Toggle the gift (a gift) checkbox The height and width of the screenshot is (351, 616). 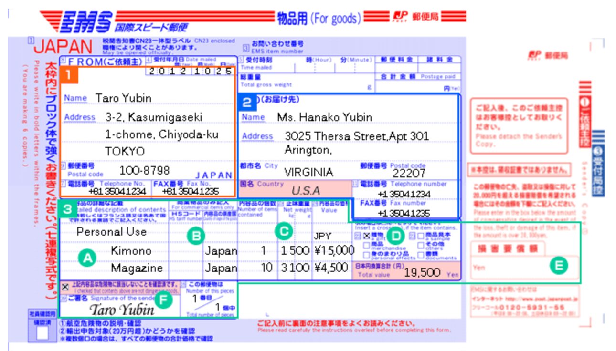367,236
